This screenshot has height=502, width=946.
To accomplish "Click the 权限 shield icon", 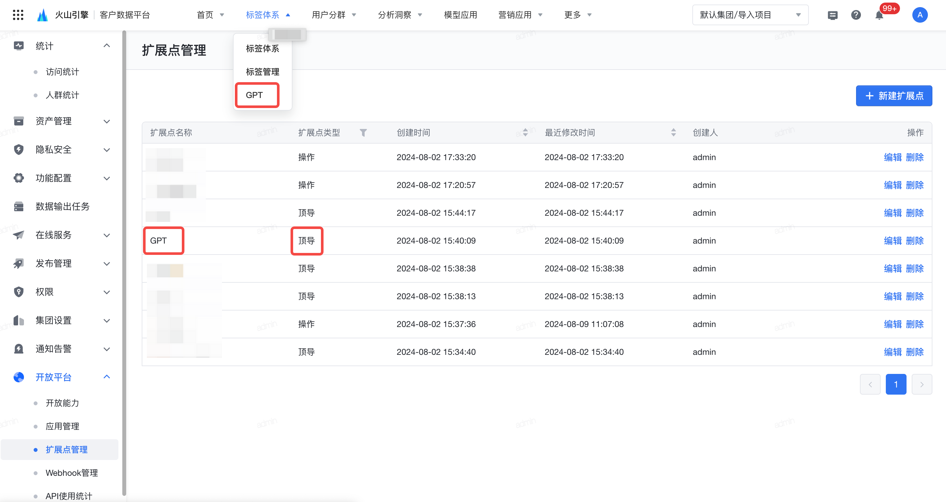I will click(19, 292).
